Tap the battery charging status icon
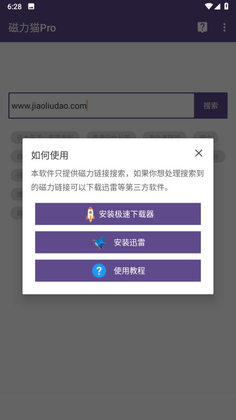The height and width of the screenshot is (420, 236). tap(226, 6)
